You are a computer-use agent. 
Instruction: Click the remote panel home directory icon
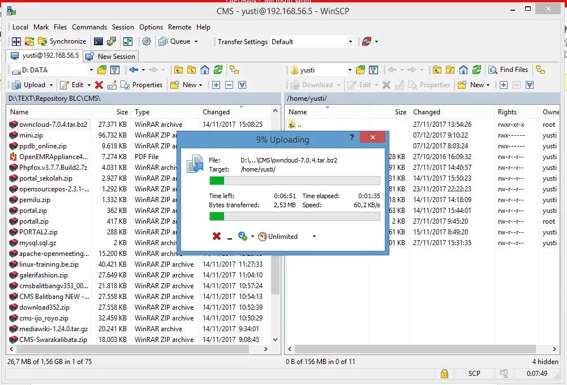tap(463, 70)
